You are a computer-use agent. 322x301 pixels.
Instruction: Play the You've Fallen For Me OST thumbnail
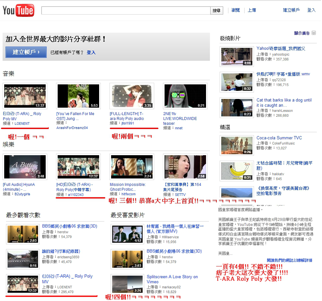[78, 96]
